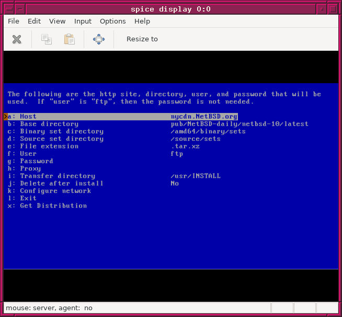Click the copy icon in toolbar
Screen dimensions: 342x317
(47, 39)
